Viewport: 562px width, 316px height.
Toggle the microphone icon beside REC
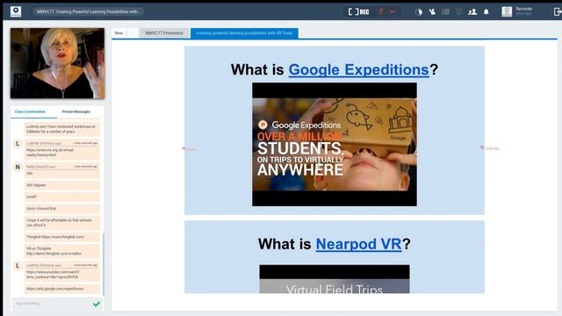tap(381, 11)
